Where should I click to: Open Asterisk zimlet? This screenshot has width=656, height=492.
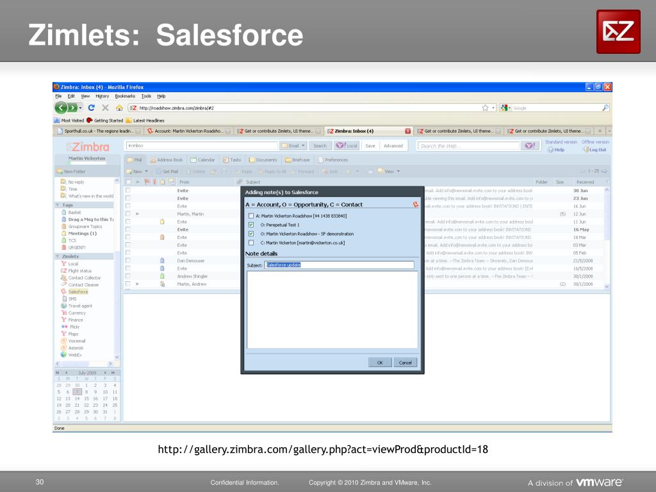[76, 348]
